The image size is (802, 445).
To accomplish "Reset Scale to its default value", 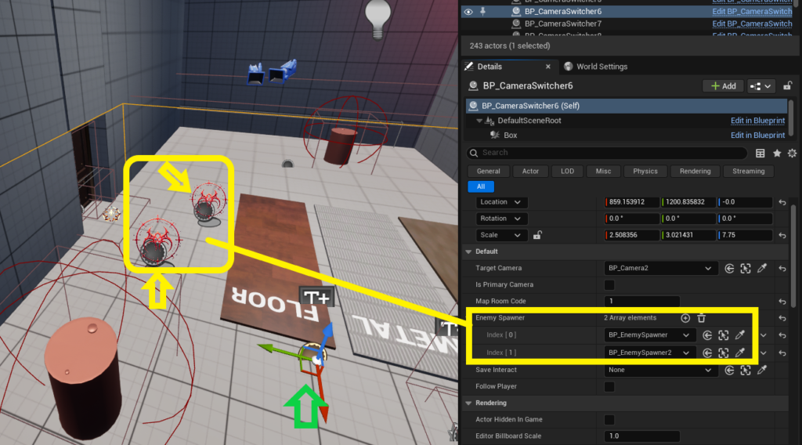I will pos(782,235).
